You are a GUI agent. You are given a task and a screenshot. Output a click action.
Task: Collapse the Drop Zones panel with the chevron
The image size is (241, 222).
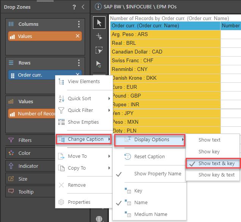(x=83, y=7)
